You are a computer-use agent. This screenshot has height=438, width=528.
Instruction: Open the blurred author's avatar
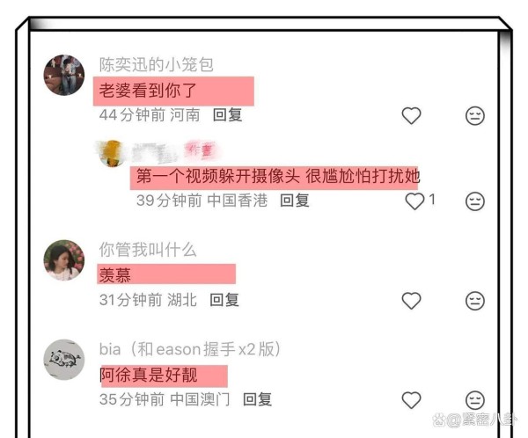pyautogui.click(x=112, y=153)
